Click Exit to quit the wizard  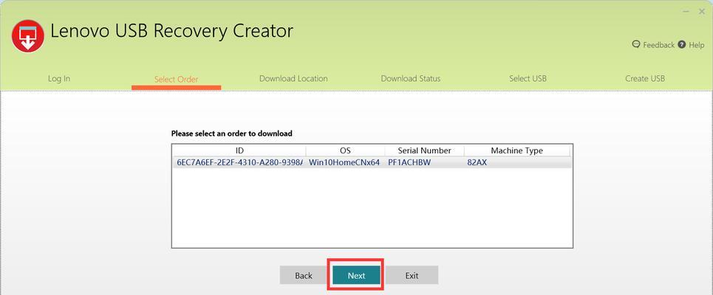412,276
